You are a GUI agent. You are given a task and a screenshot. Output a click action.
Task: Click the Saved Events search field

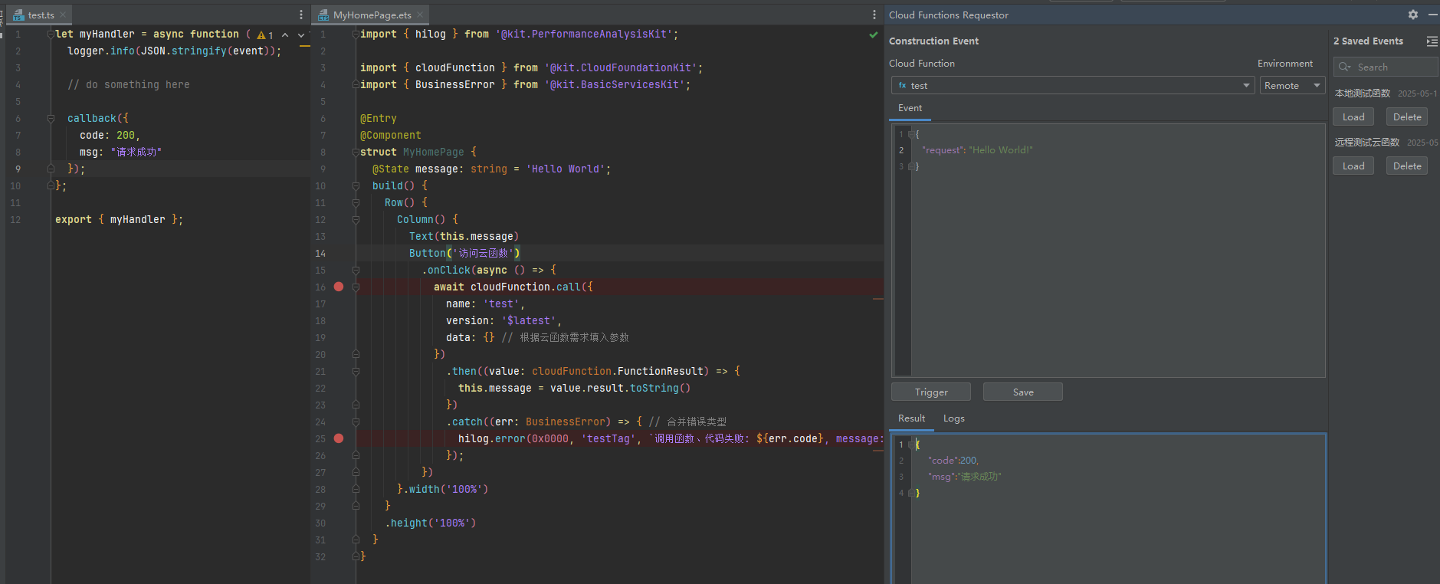1386,67
